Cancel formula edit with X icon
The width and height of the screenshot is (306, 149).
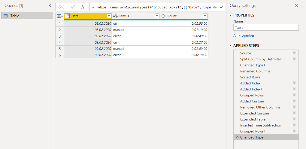[62, 7]
